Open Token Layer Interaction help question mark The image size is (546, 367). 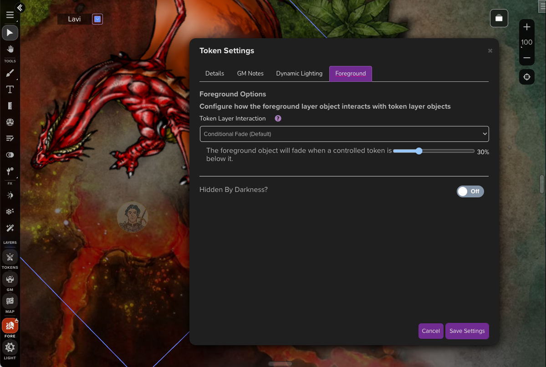[x=278, y=119]
